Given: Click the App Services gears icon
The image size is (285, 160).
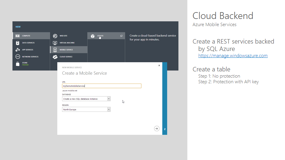Looking at the screenshot, I should 18,50.
